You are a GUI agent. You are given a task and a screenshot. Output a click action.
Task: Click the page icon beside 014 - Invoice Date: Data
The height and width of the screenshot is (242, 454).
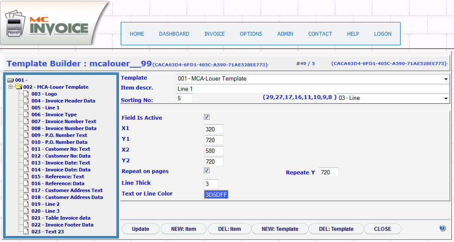coord(26,170)
